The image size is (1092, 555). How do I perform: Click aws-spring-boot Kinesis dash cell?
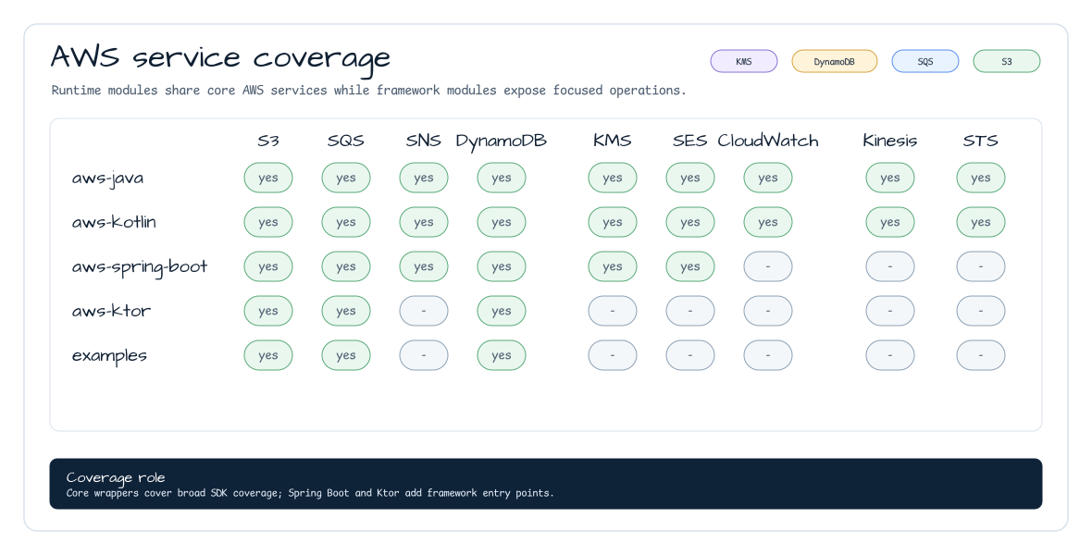pos(890,266)
